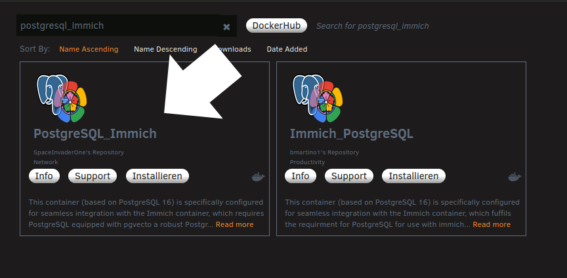Screen dimensions: 567x278
Task: Click the clear search X icon
Action: pyautogui.click(x=226, y=27)
